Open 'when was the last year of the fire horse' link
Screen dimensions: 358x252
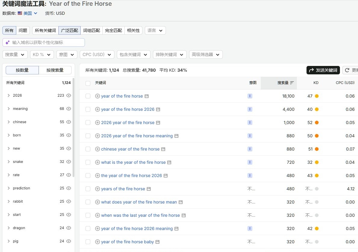pos(140,215)
